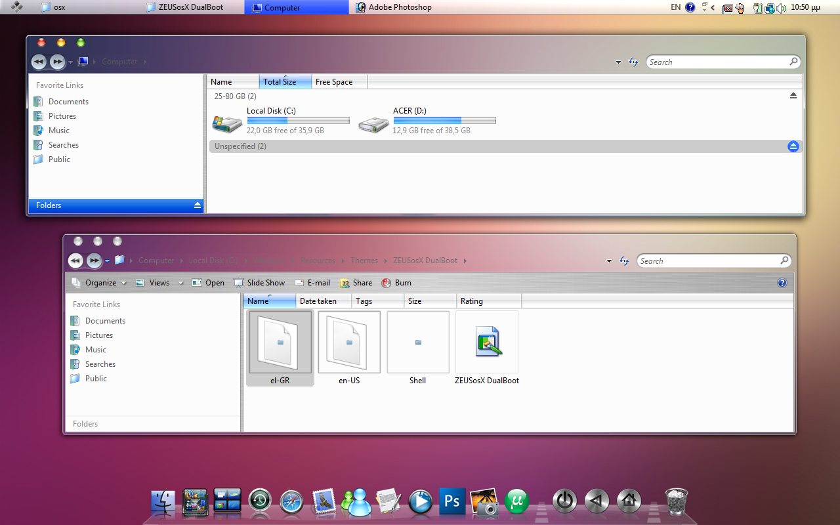The image size is (840, 525).
Task: Click the power button dock icon
Action: pyautogui.click(x=564, y=501)
